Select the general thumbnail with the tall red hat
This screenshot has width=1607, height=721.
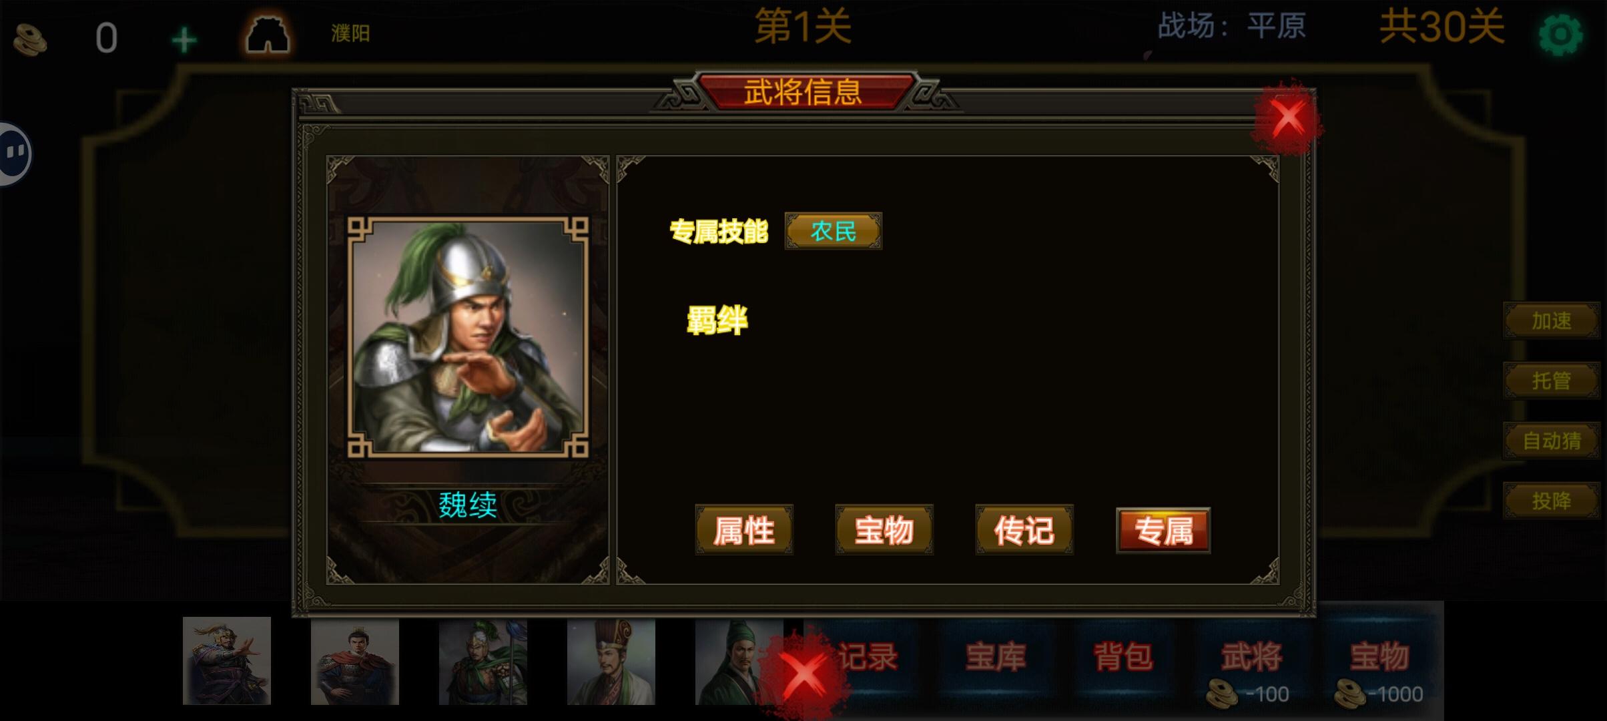[x=611, y=661]
